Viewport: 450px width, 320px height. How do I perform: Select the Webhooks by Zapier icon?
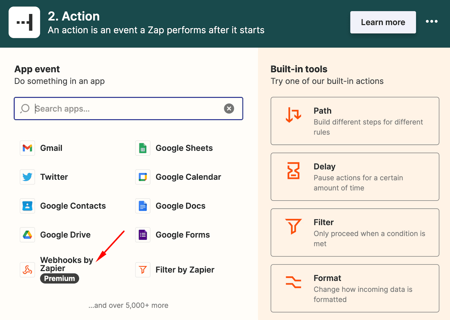coord(27,270)
